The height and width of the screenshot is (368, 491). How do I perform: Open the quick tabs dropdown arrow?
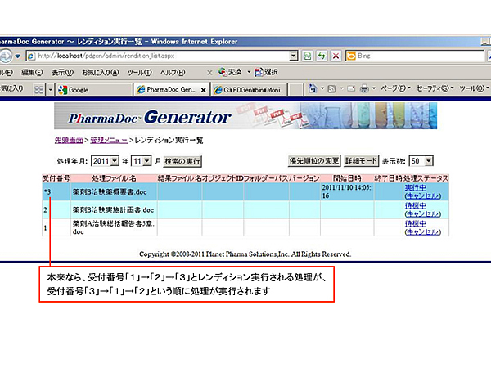click(x=51, y=90)
